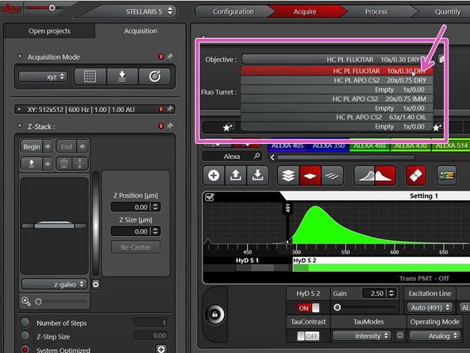Click the XY settings red info icon

161,109
